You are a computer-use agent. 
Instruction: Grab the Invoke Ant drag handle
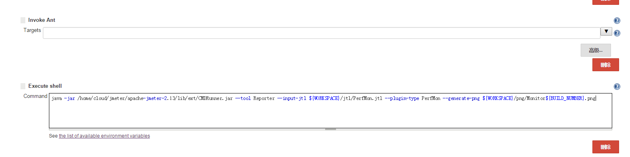tap(23, 20)
